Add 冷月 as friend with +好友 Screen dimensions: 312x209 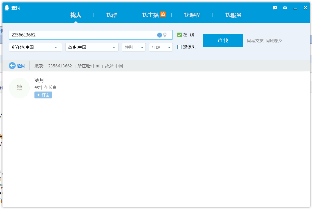point(43,95)
